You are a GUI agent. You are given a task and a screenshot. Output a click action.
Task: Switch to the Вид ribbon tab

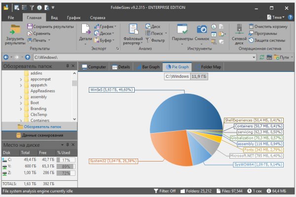click(x=54, y=18)
